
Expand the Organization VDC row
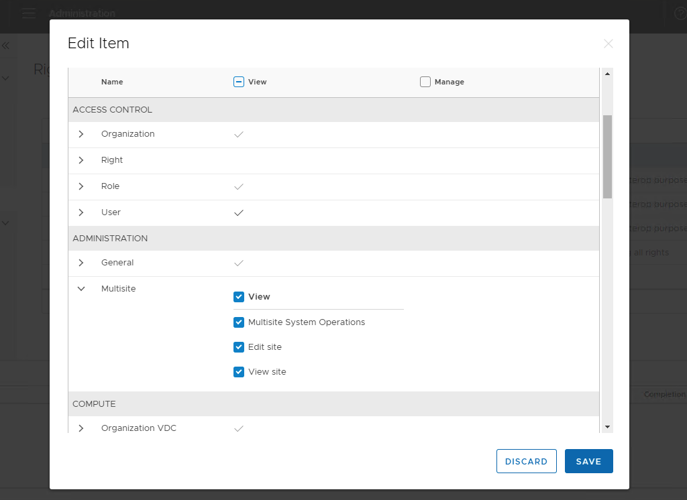click(81, 428)
